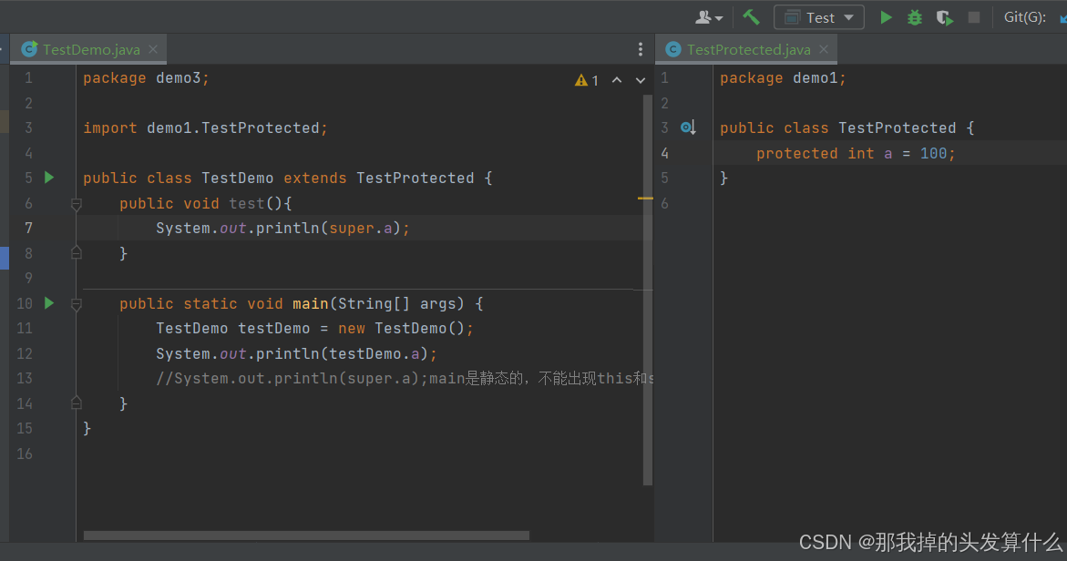Go to next highlighted error arrow
The height and width of the screenshot is (561, 1067).
[641, 80]
